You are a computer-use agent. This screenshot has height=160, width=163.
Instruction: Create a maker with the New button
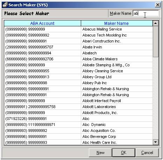tap(100, 153)
